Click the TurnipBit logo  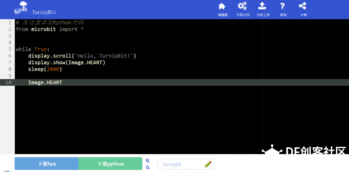[x=21, y=8]
